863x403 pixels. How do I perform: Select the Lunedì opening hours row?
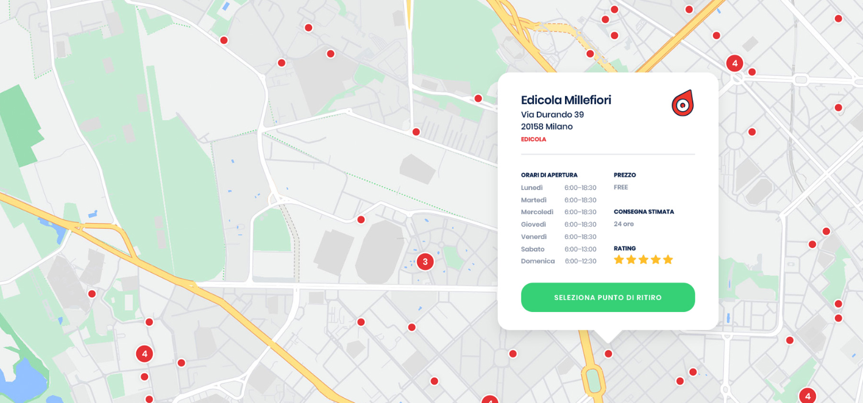558,188
